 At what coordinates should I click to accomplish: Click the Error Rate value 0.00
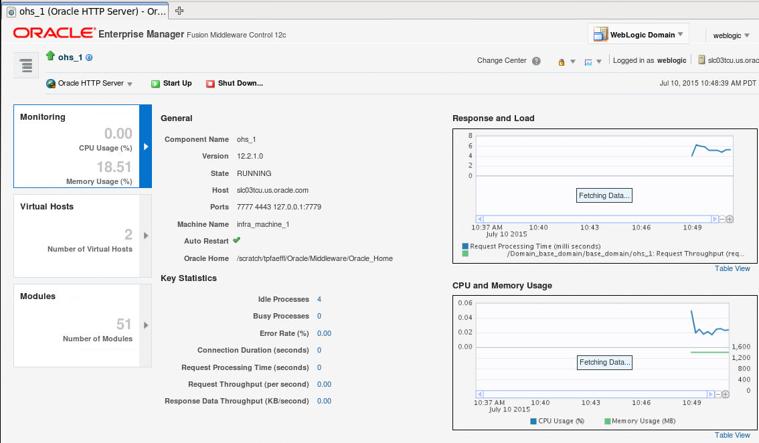point(324,333)
